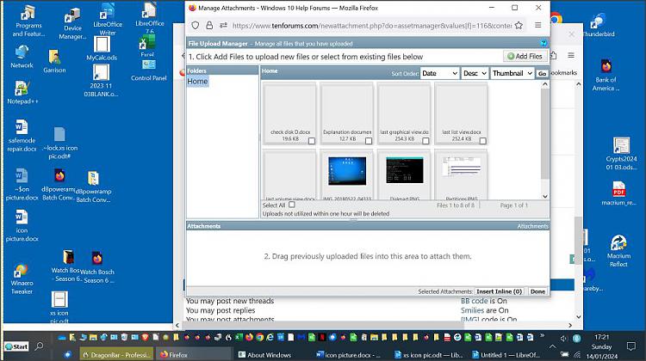646x361 pixels.
Task: Launch LibreOffice Writer desktop shortcut
Action: (x=107, y=19)
